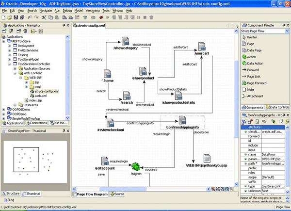Open the Struts Page Flow palette dropdown
291x211 pixels.
pos(285,31)
